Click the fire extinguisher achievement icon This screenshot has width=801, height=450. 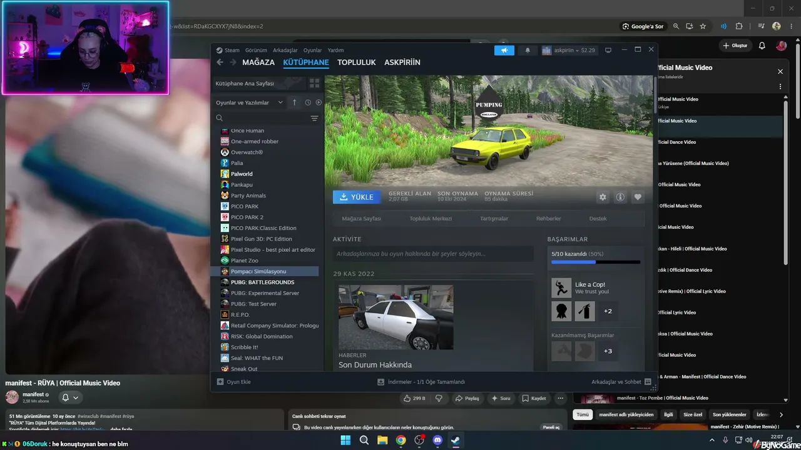tap(584, 311)
